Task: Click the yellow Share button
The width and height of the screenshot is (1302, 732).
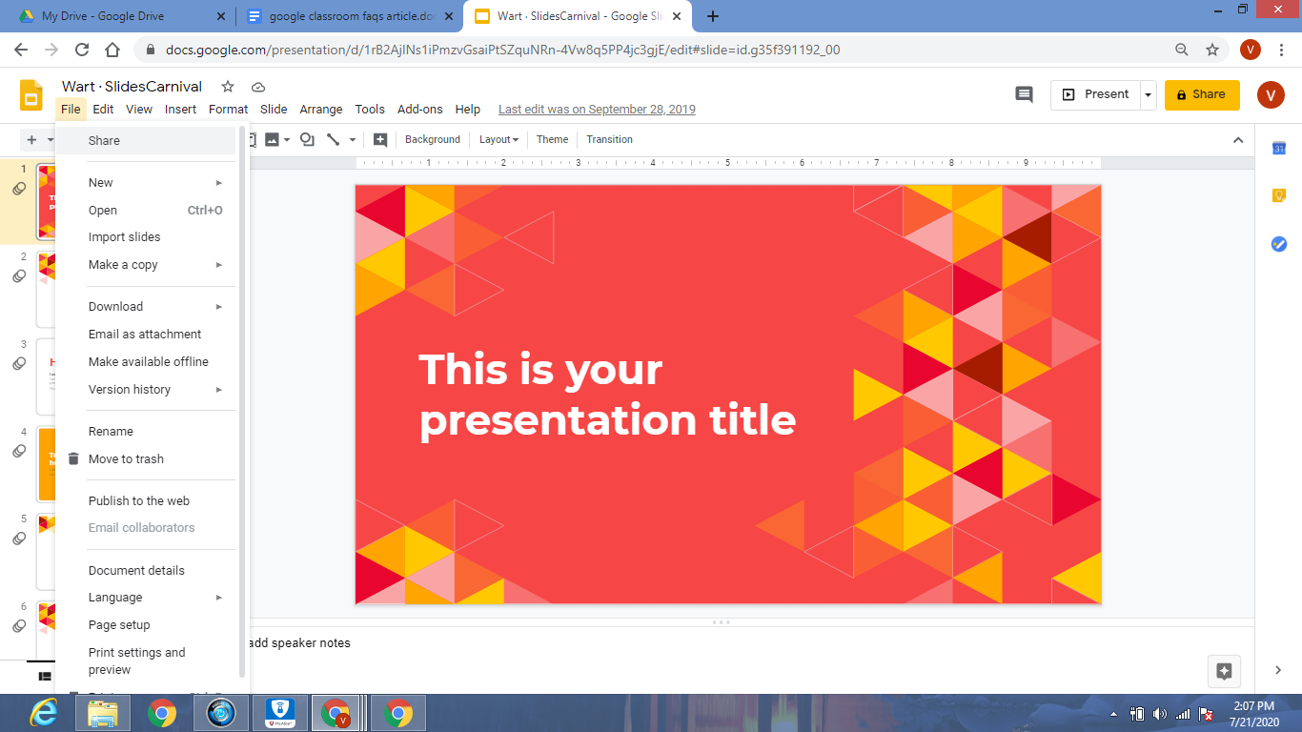Action: [1202, 94]
